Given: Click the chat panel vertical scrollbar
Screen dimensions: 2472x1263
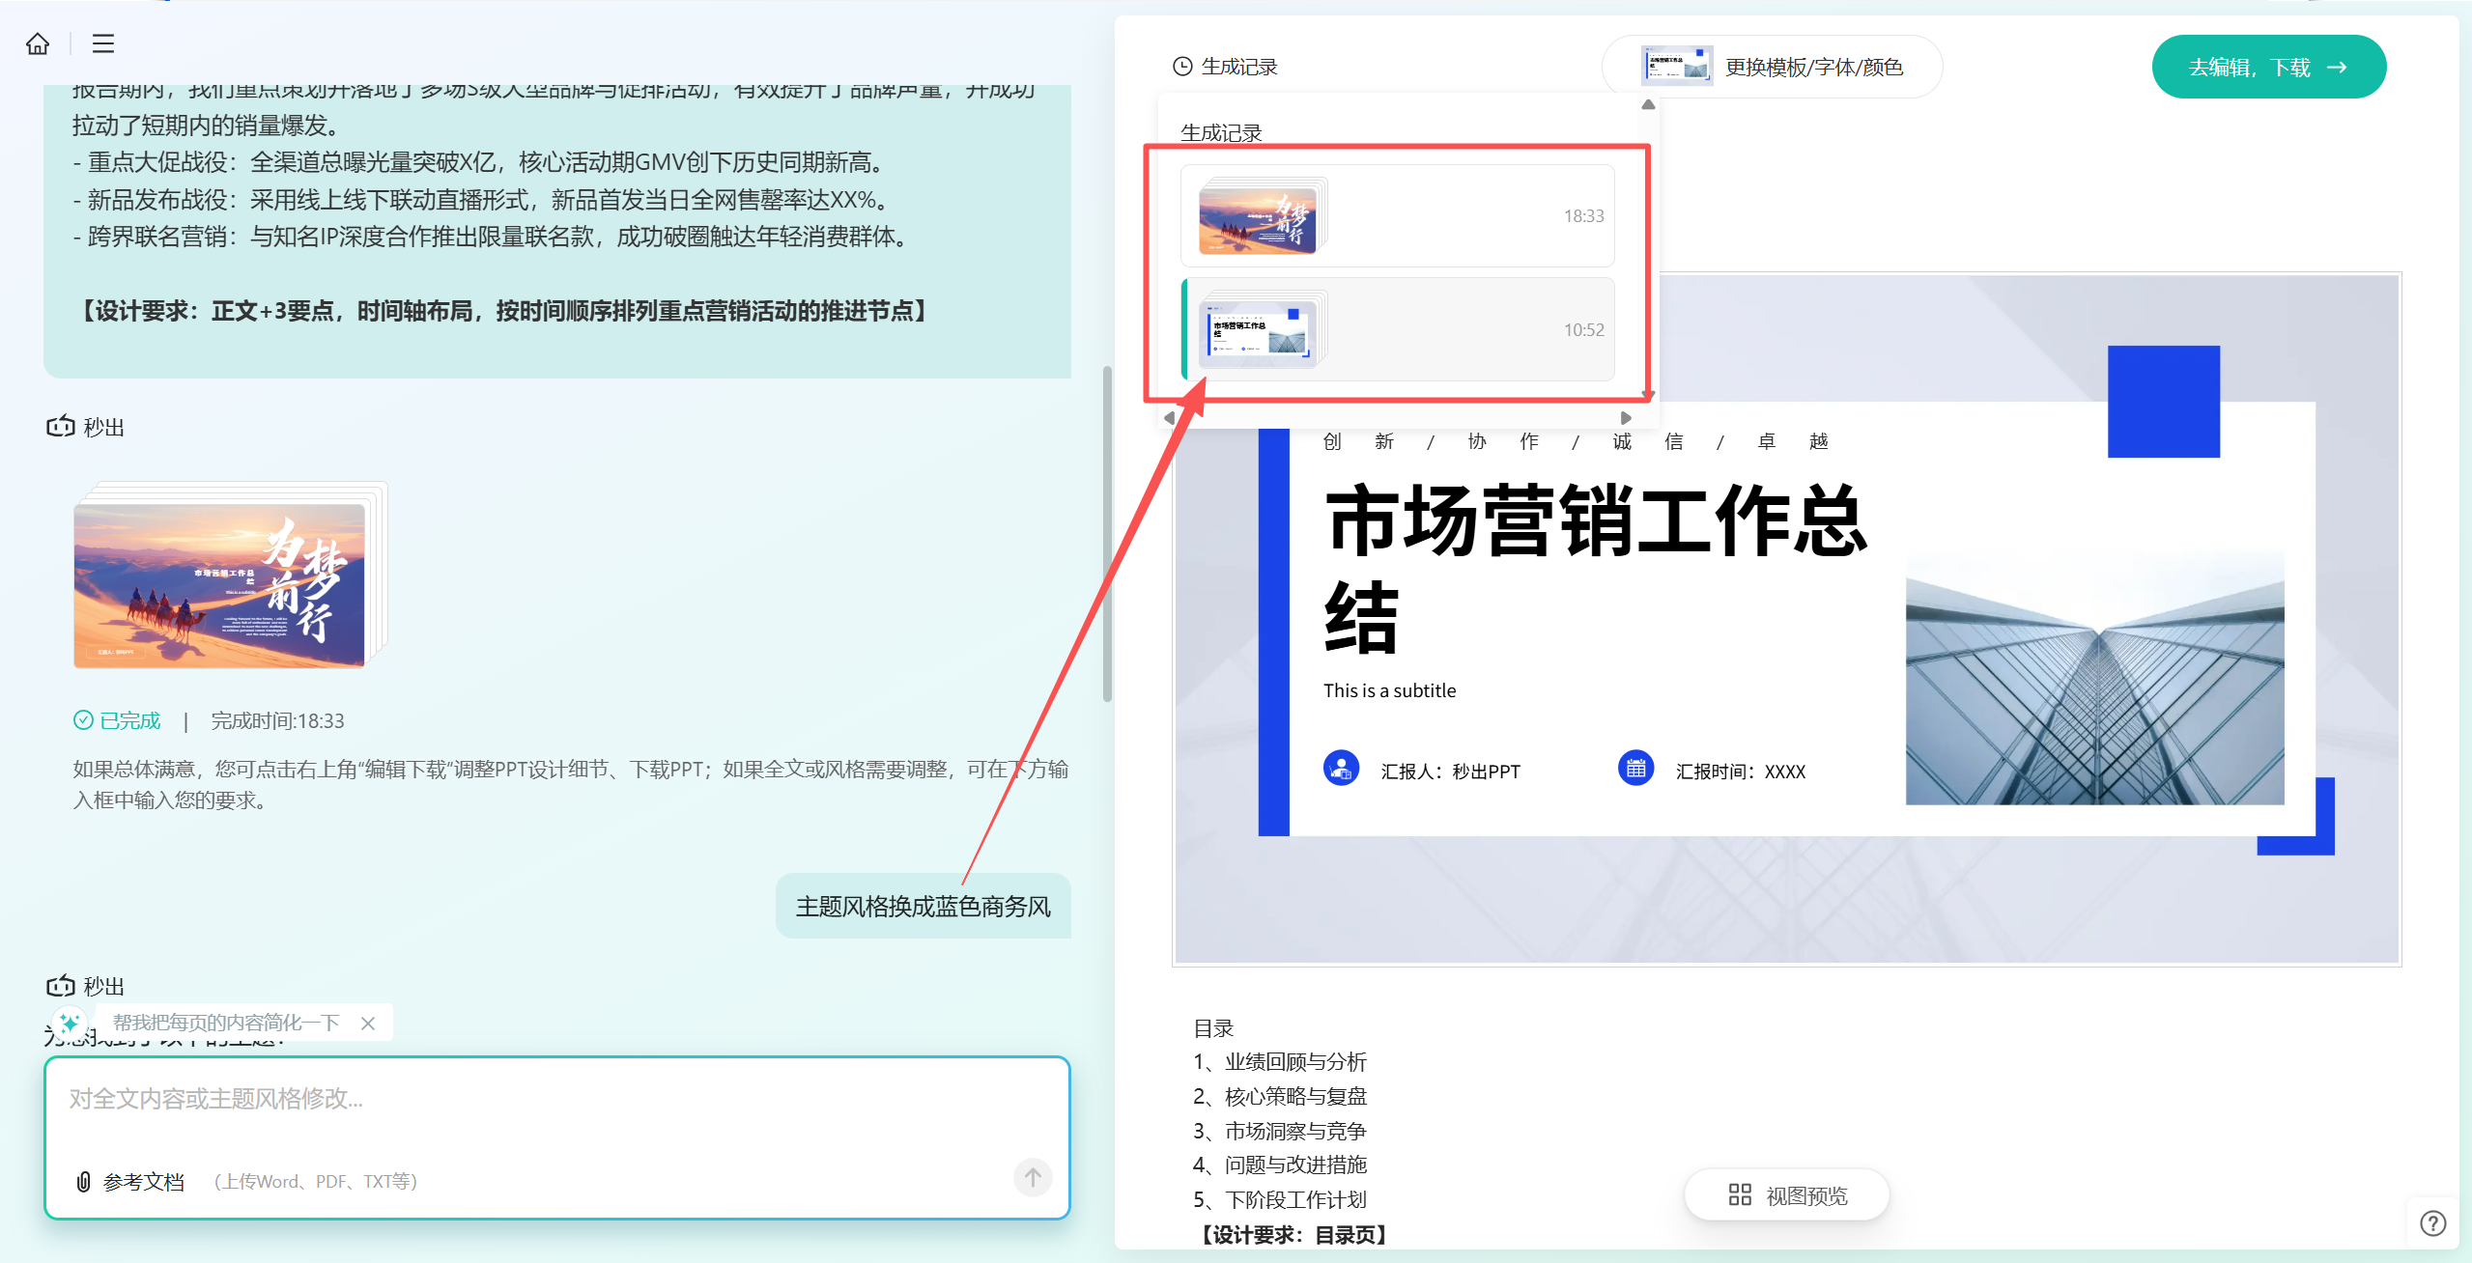Looking at the screenshot, I should tap(1107, 534).
